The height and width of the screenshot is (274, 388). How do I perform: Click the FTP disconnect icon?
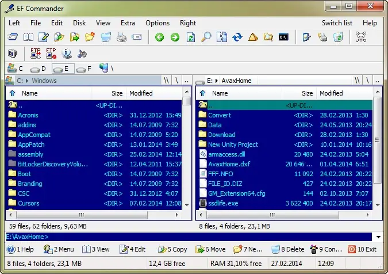pyautogui.click(x=51, y=54)
